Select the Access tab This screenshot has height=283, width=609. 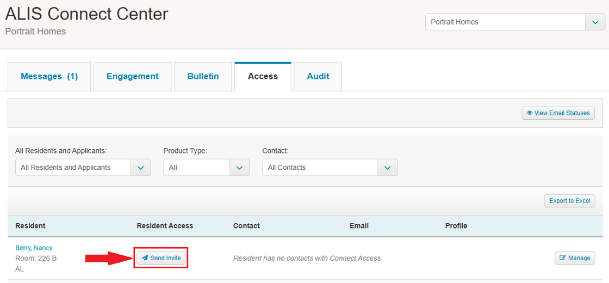point(263,77)
